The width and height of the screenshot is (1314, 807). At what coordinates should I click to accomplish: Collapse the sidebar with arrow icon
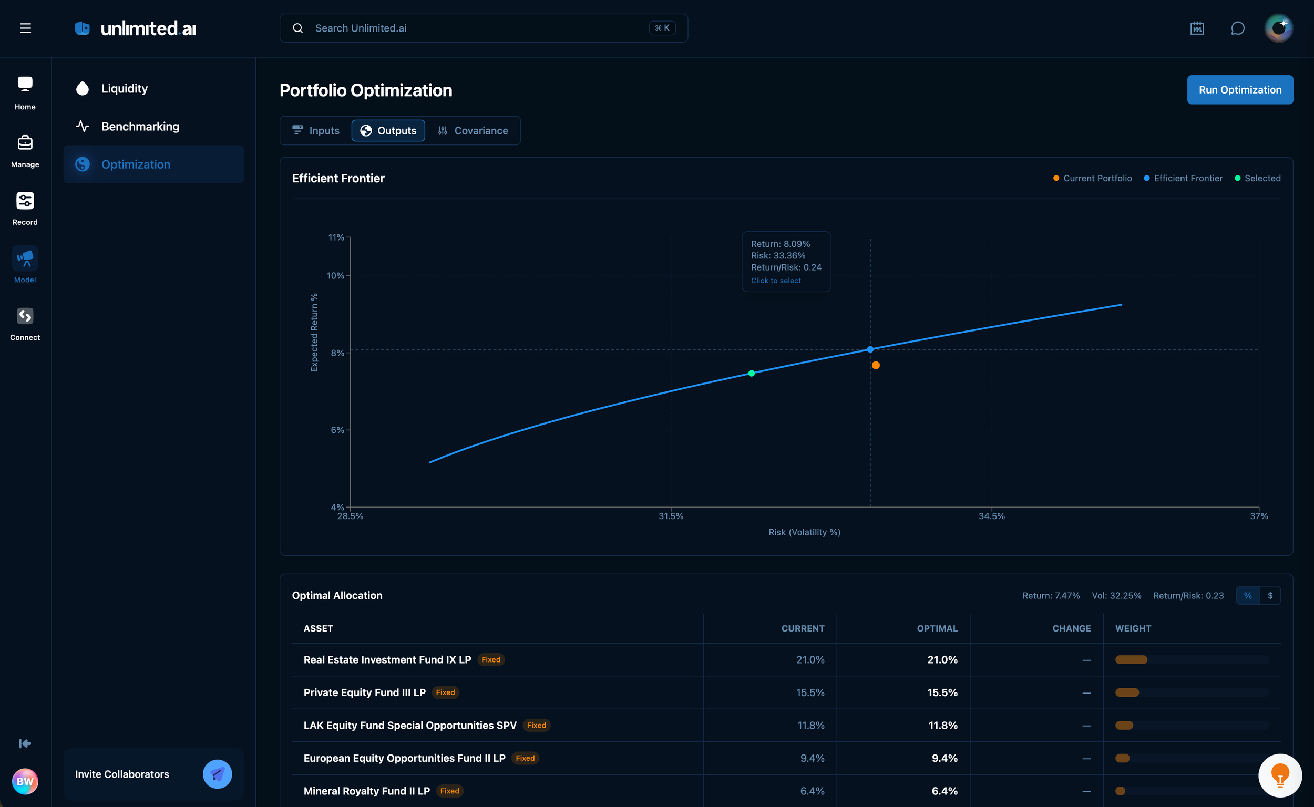(x=25, y=743)
